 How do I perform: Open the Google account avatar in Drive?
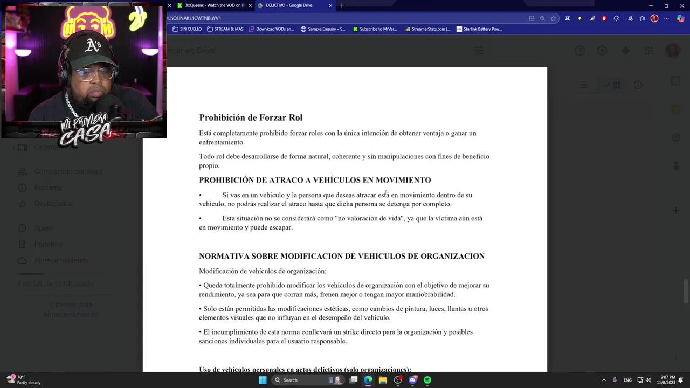672,51
